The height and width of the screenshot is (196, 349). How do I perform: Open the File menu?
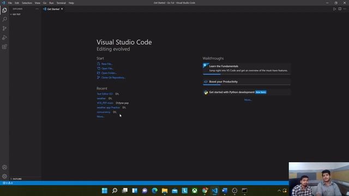(10, 3)
